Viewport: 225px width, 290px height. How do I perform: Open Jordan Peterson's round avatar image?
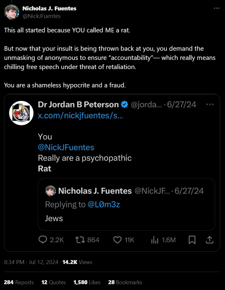pos(21,113)
